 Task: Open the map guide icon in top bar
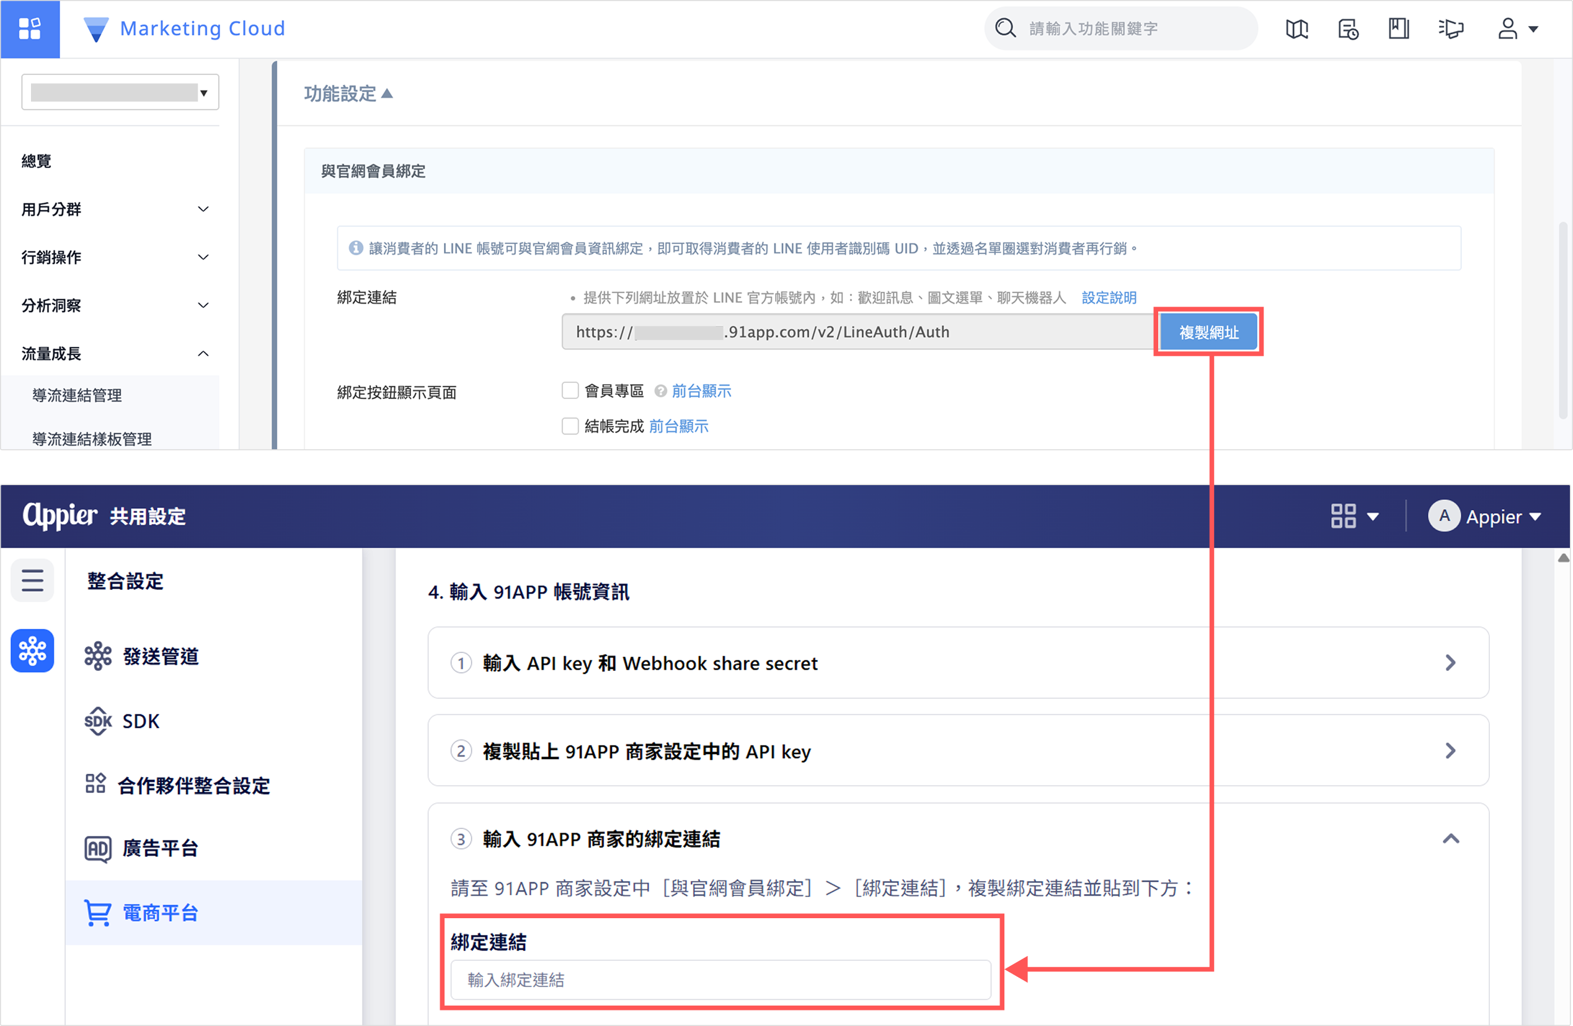pyautogui.click(x=1296, y=29)
